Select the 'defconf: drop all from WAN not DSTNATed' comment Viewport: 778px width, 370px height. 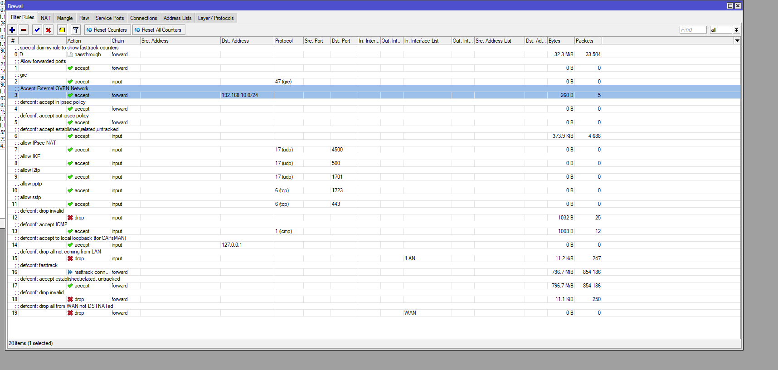tap(67, 306)
